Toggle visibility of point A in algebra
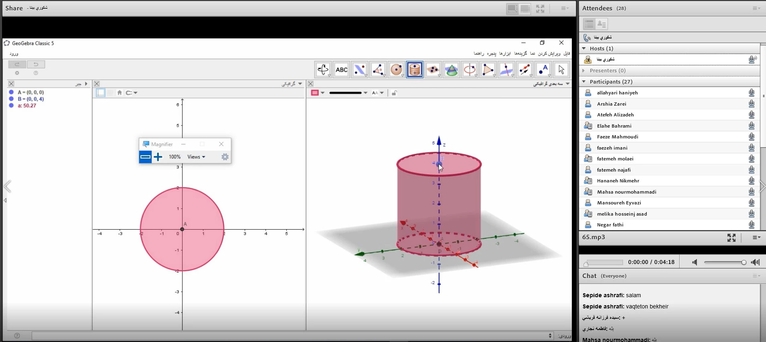 pos(11,92)
